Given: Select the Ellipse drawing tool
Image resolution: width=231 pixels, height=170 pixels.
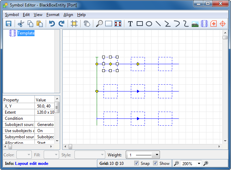Looking at the screenshot, I should tap(149, 24).
